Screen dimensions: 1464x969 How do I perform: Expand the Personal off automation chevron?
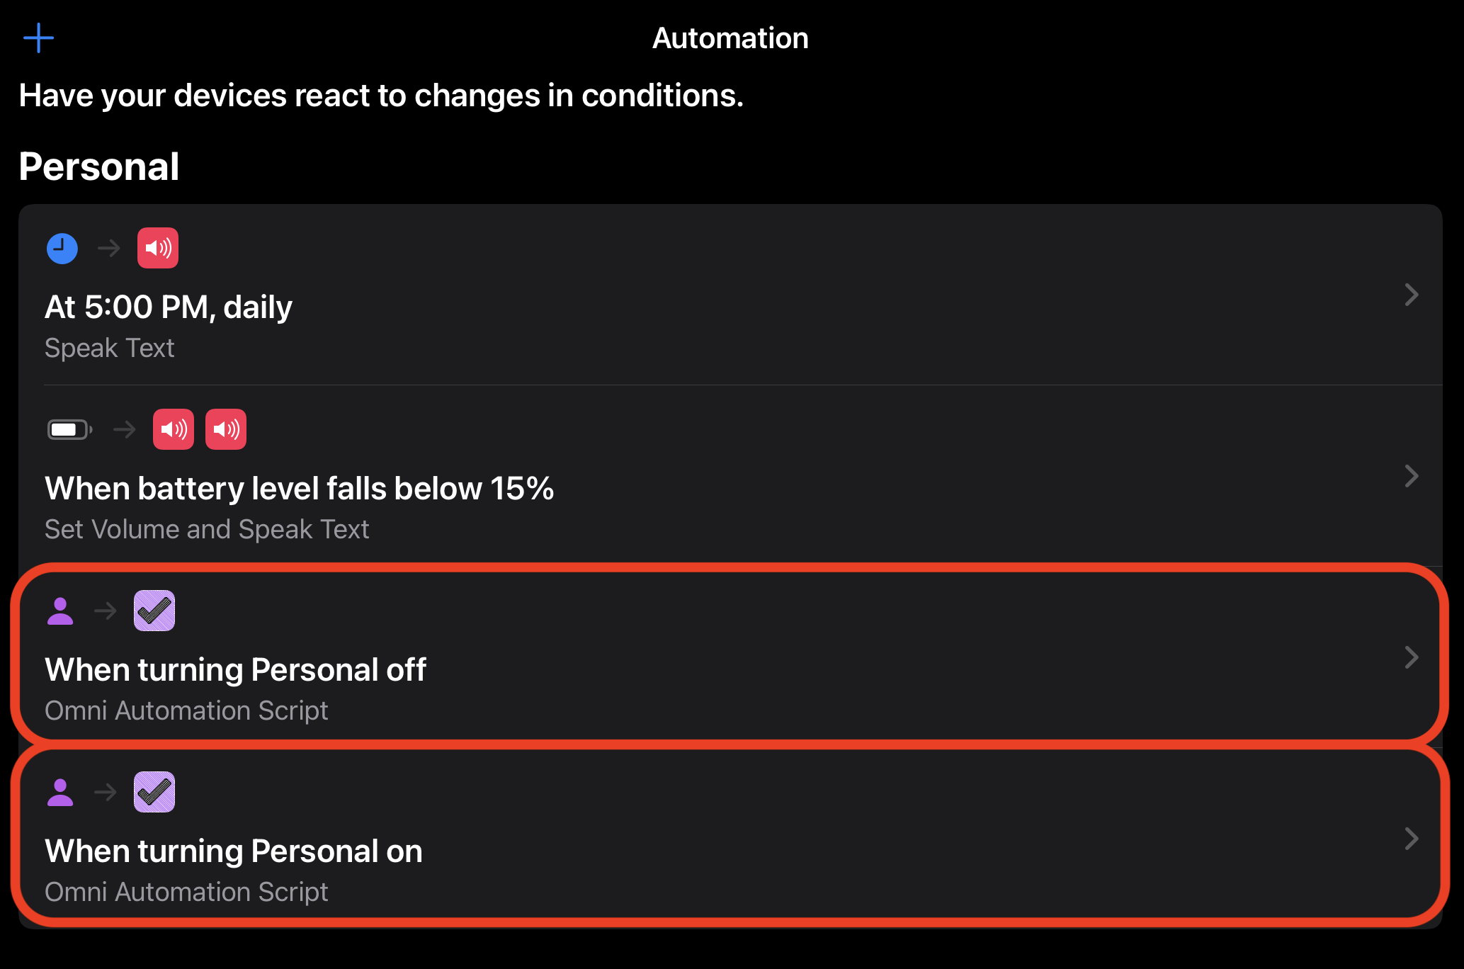tap(1411, 657)
